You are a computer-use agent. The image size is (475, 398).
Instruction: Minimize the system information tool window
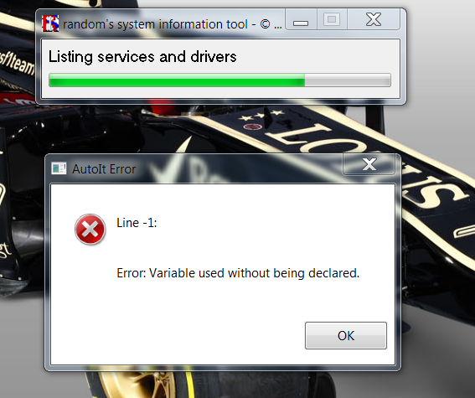coord(301,20)
